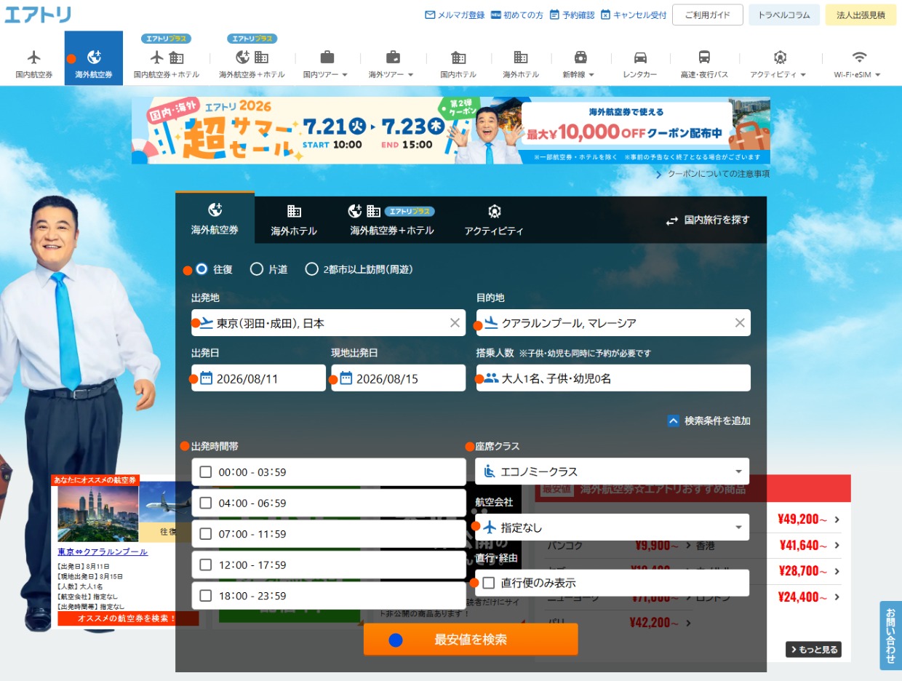Clear the 出発地 field with X icon
The height and width of the screenshot is (681, 902).
[455, 323]
